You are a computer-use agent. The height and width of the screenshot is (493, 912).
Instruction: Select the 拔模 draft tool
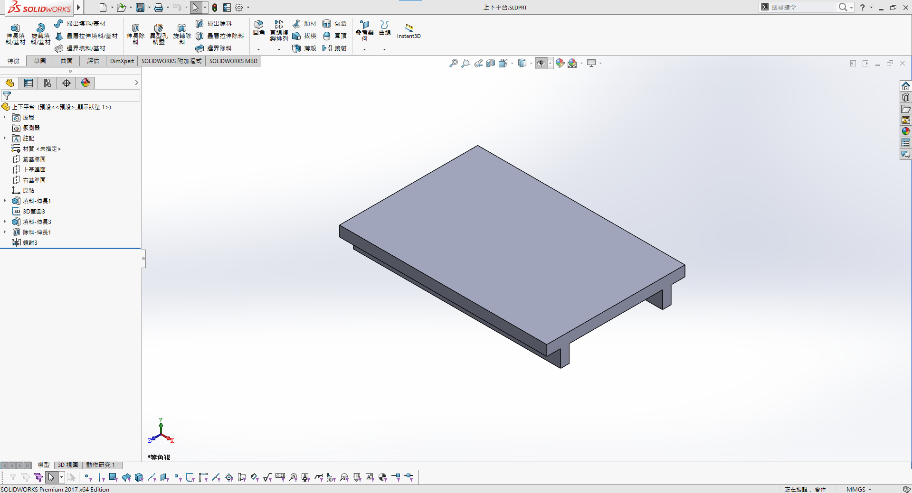point(304,36)
